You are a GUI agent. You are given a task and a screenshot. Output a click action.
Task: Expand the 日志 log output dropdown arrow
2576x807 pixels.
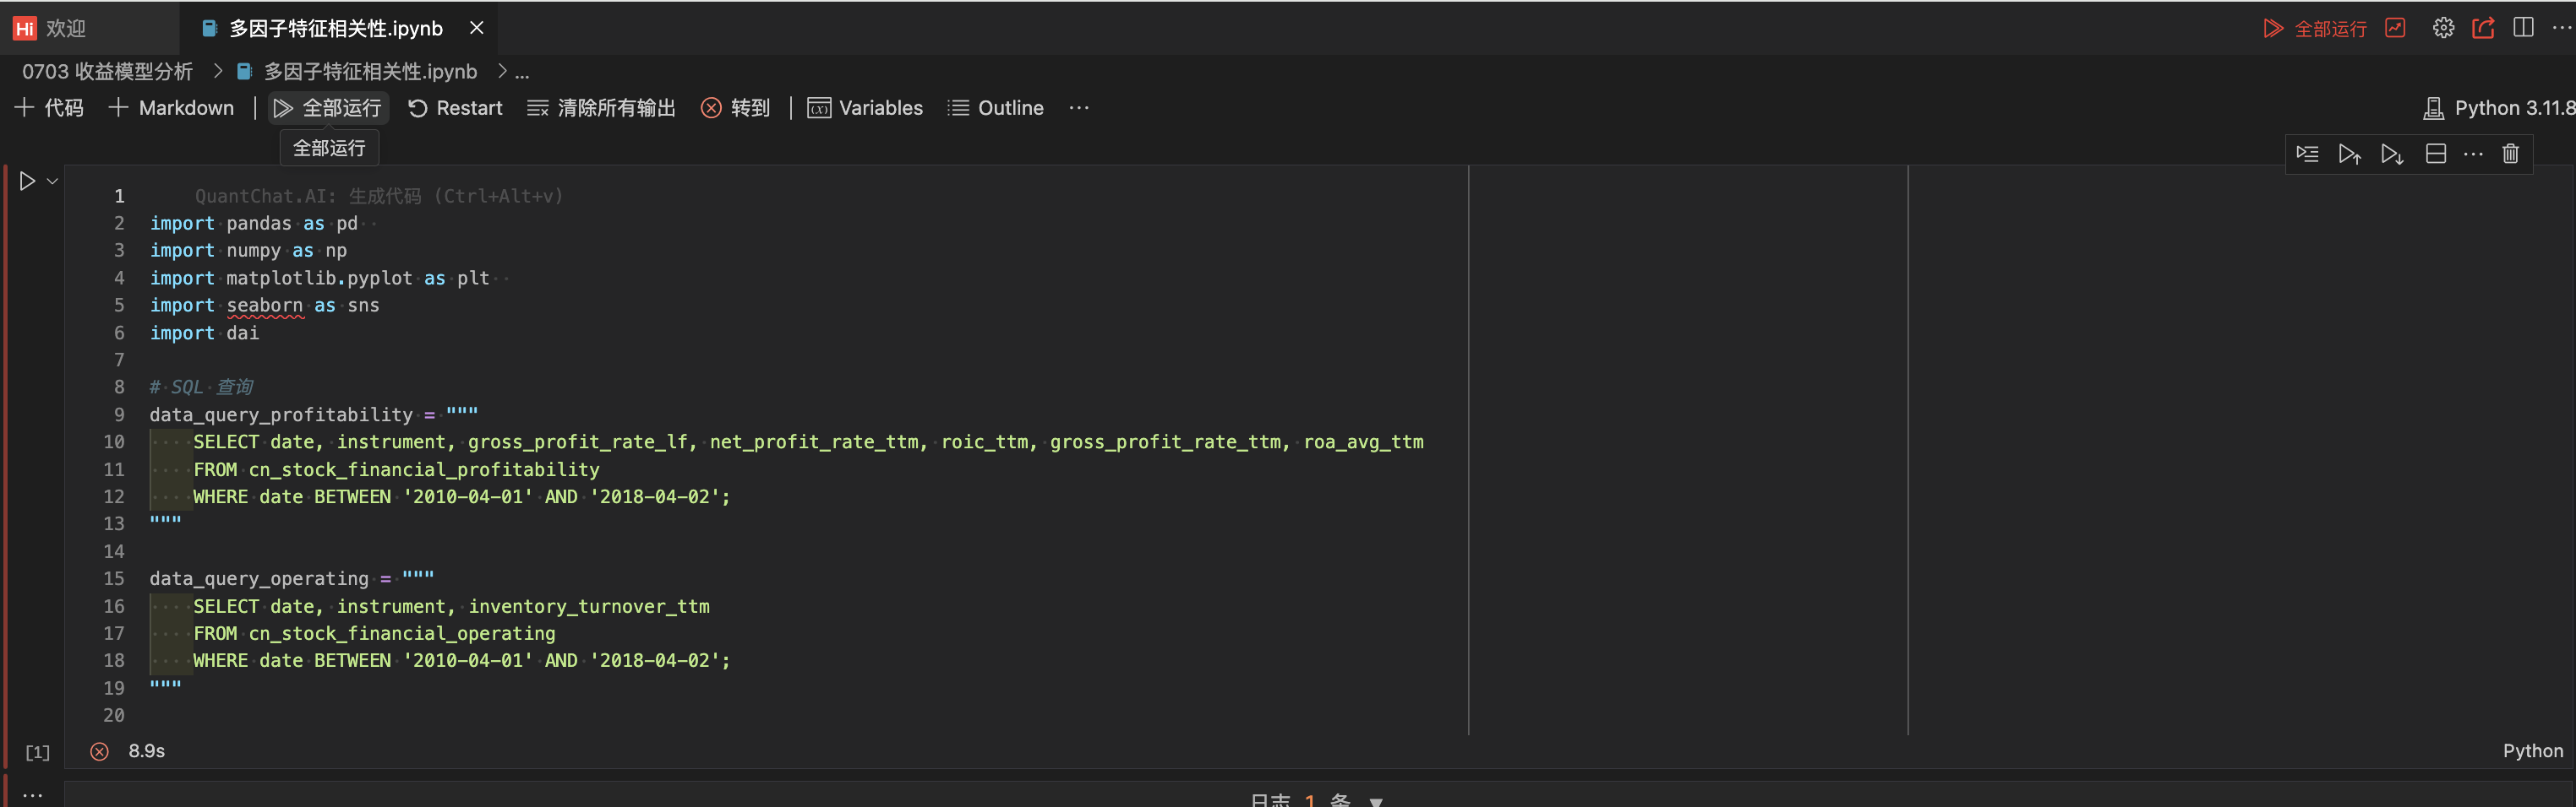point(1376,801)
